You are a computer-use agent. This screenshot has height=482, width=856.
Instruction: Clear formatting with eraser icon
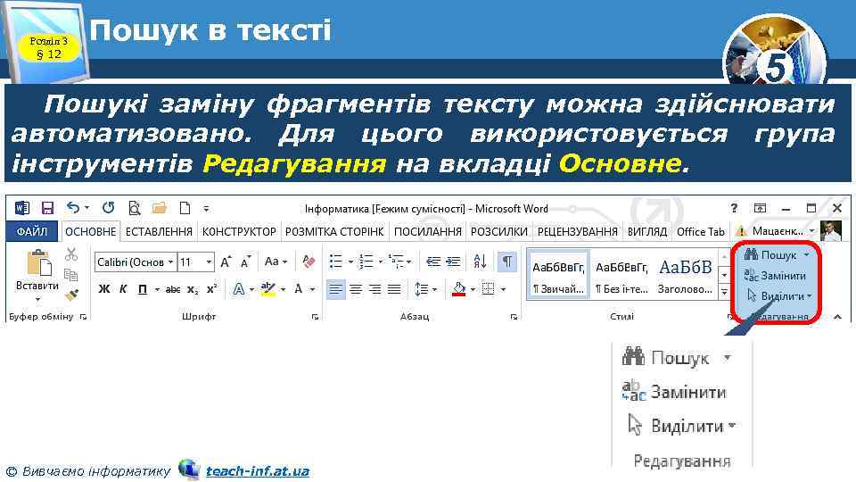[x=309, y=262]
